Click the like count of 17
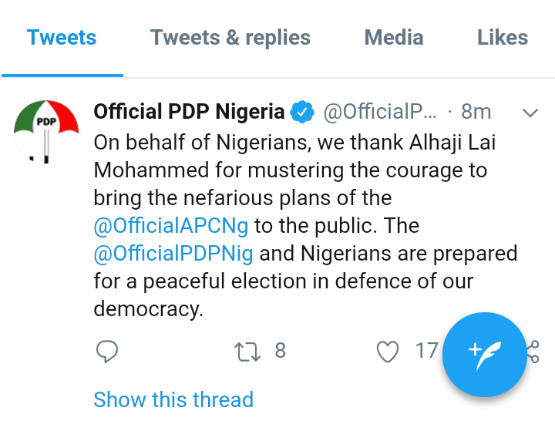The height and width of the screenshot is (421, 555). (x=426, y=352)
